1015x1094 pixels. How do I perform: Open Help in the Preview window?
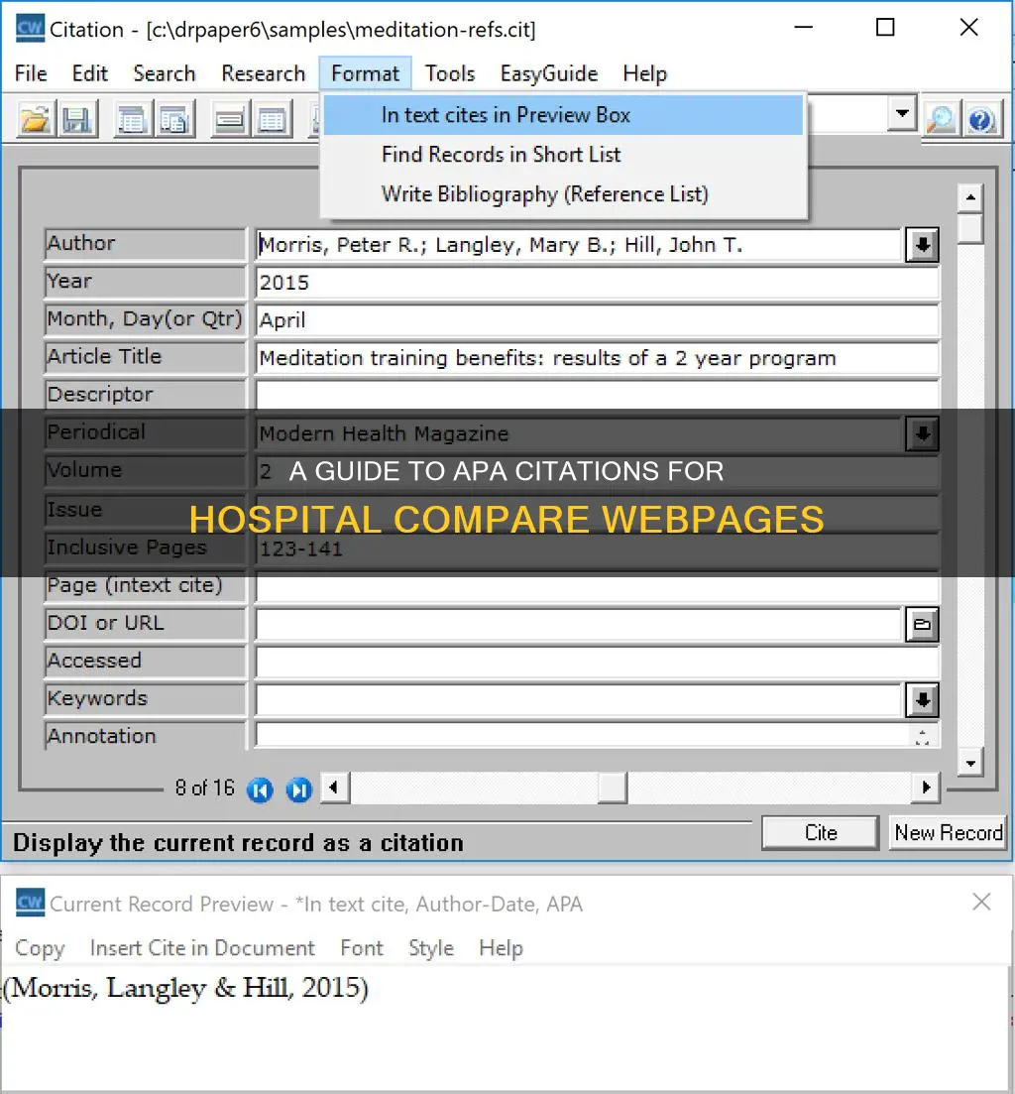point(502,948)
